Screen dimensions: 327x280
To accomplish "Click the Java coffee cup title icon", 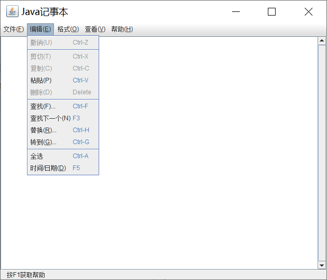I will [12, 11].
